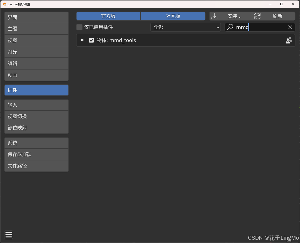
Task: Minimize the Blender preferences window
Action: coord(270,4)
